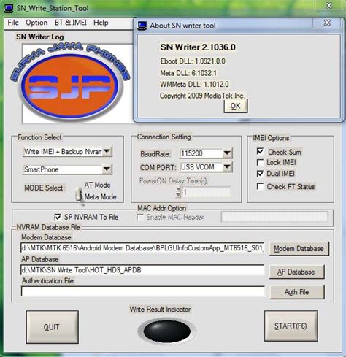
Task: Toggle the AT Mode / Meta Mode switch
Action: pyautogui.click(x=78, y=193)
